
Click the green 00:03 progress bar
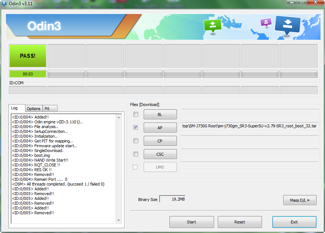[x=28, y=74]
